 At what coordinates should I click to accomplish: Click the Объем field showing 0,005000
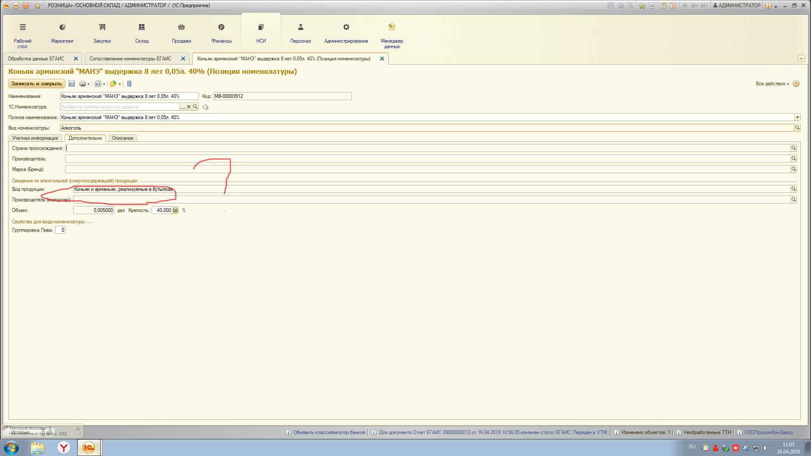point(93,210)
